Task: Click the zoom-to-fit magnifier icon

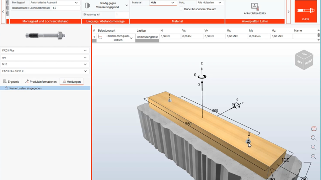Action: pyautogui.click(x=313, y=138)
